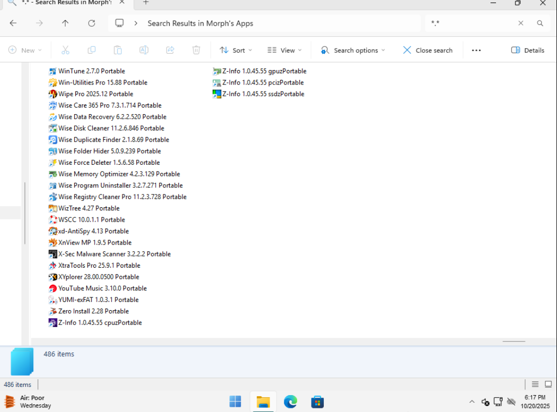
Task: Click the Cut scissors icon
Action: [x=66, y=50]
